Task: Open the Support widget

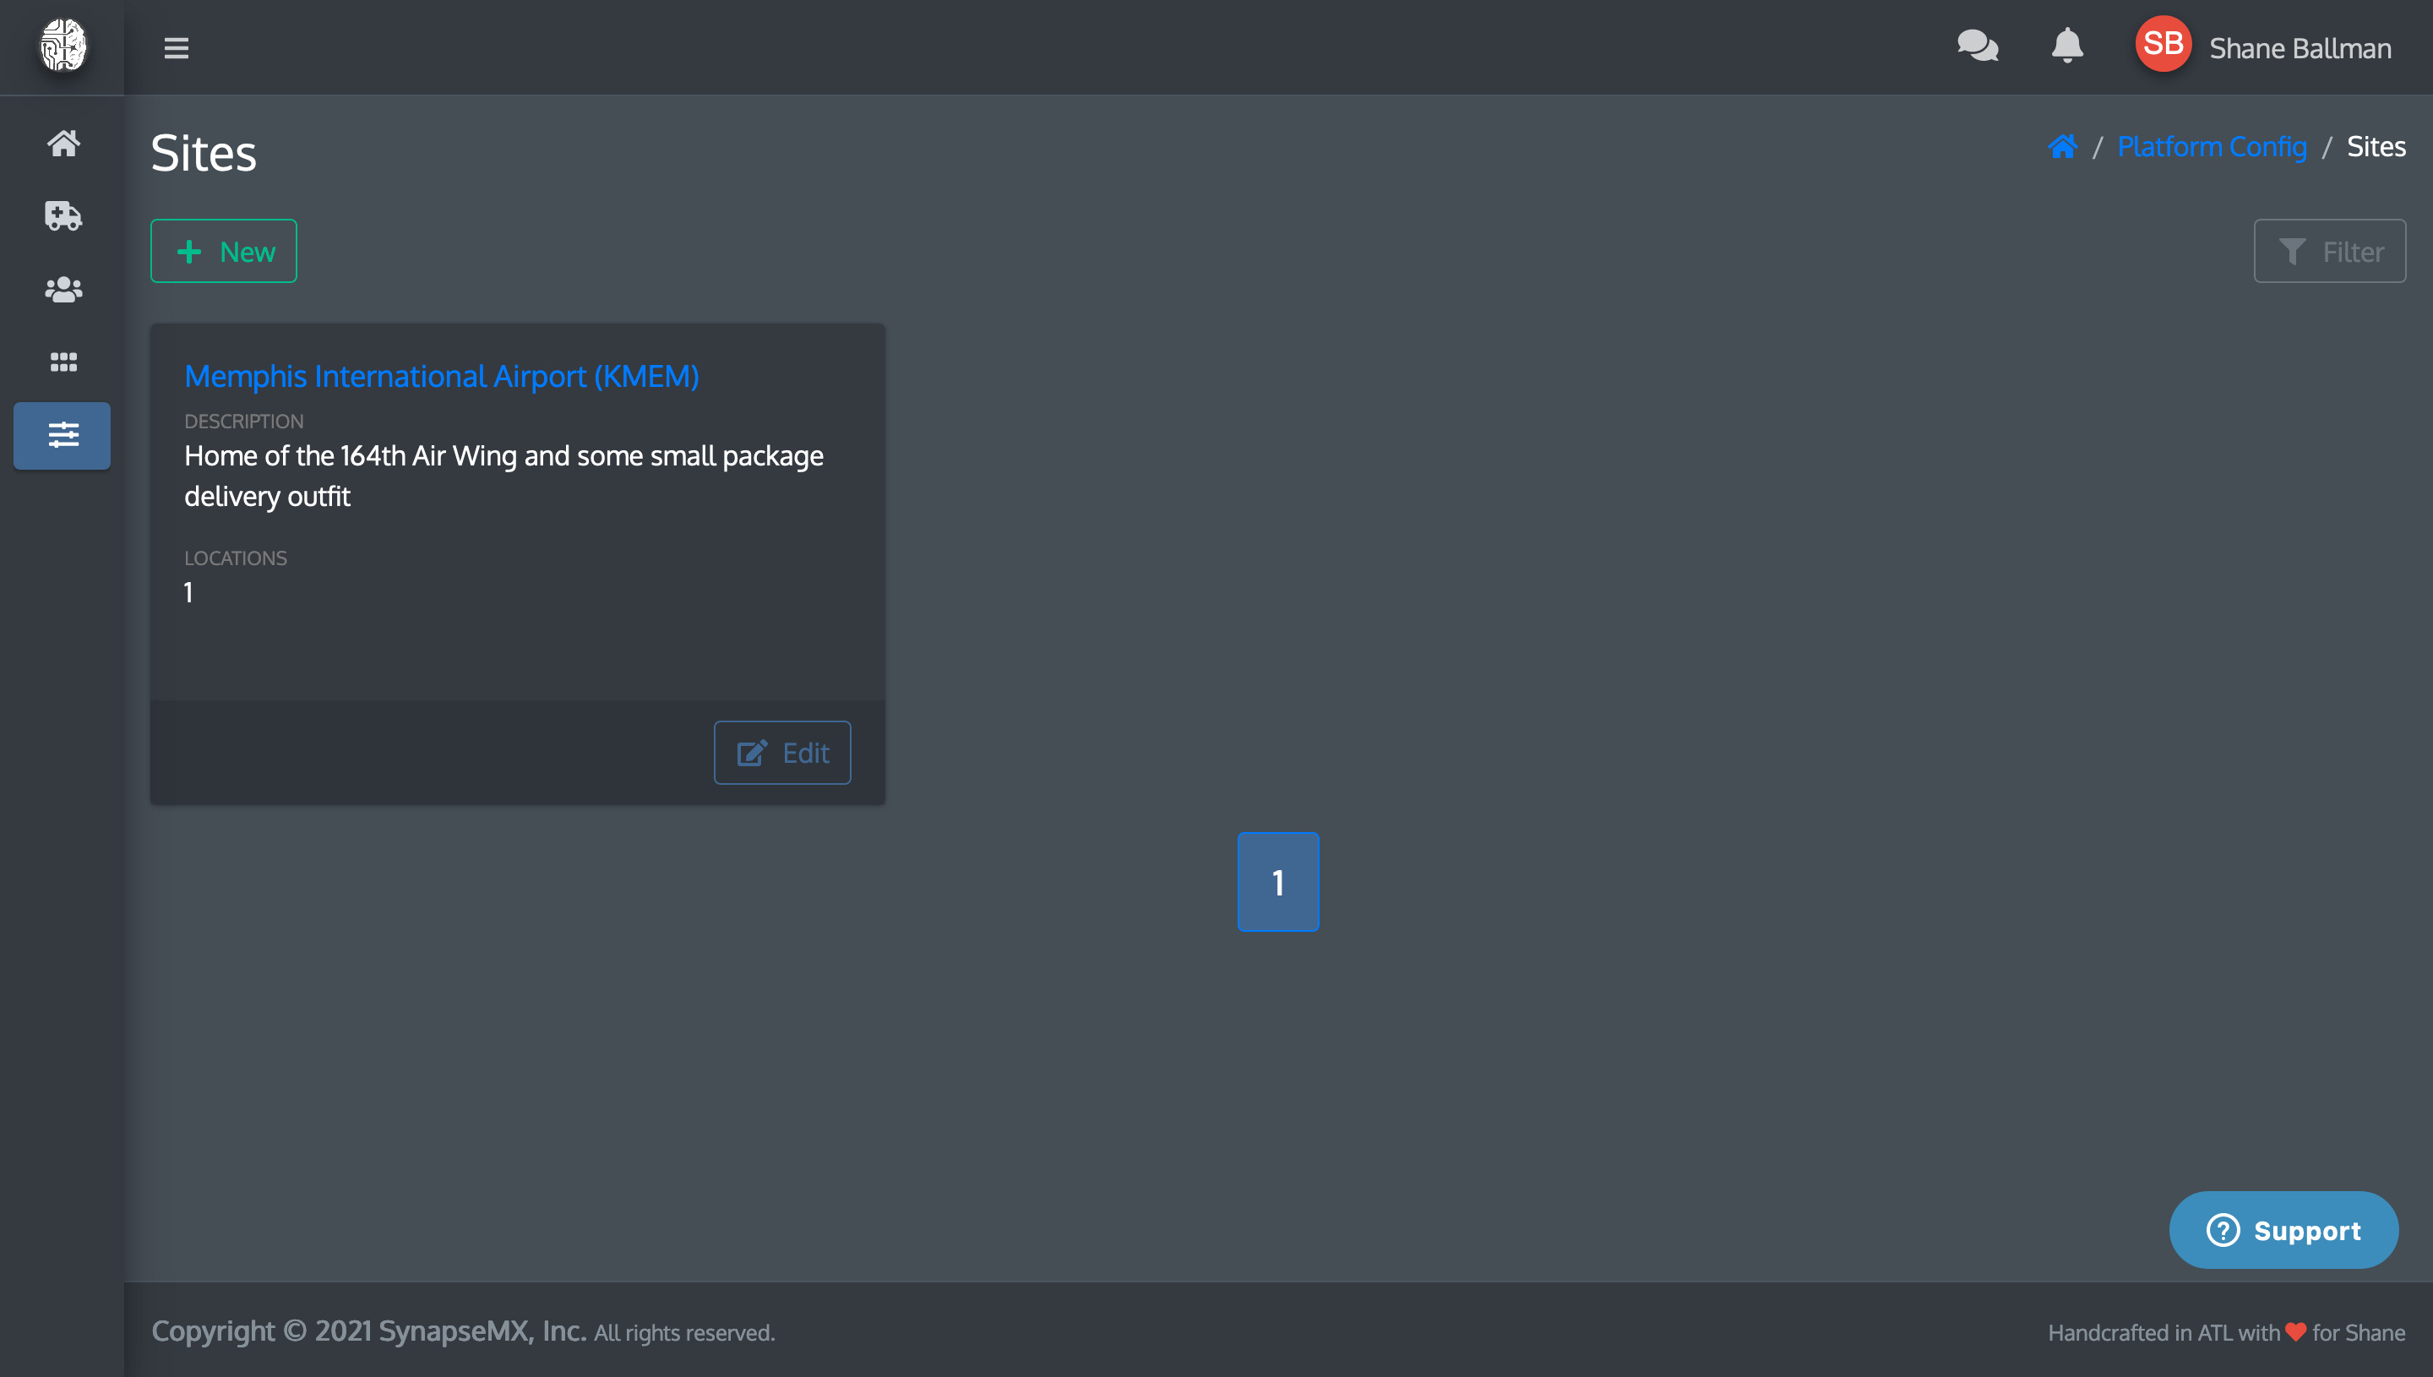Action: click(x=2283, y=1230)
